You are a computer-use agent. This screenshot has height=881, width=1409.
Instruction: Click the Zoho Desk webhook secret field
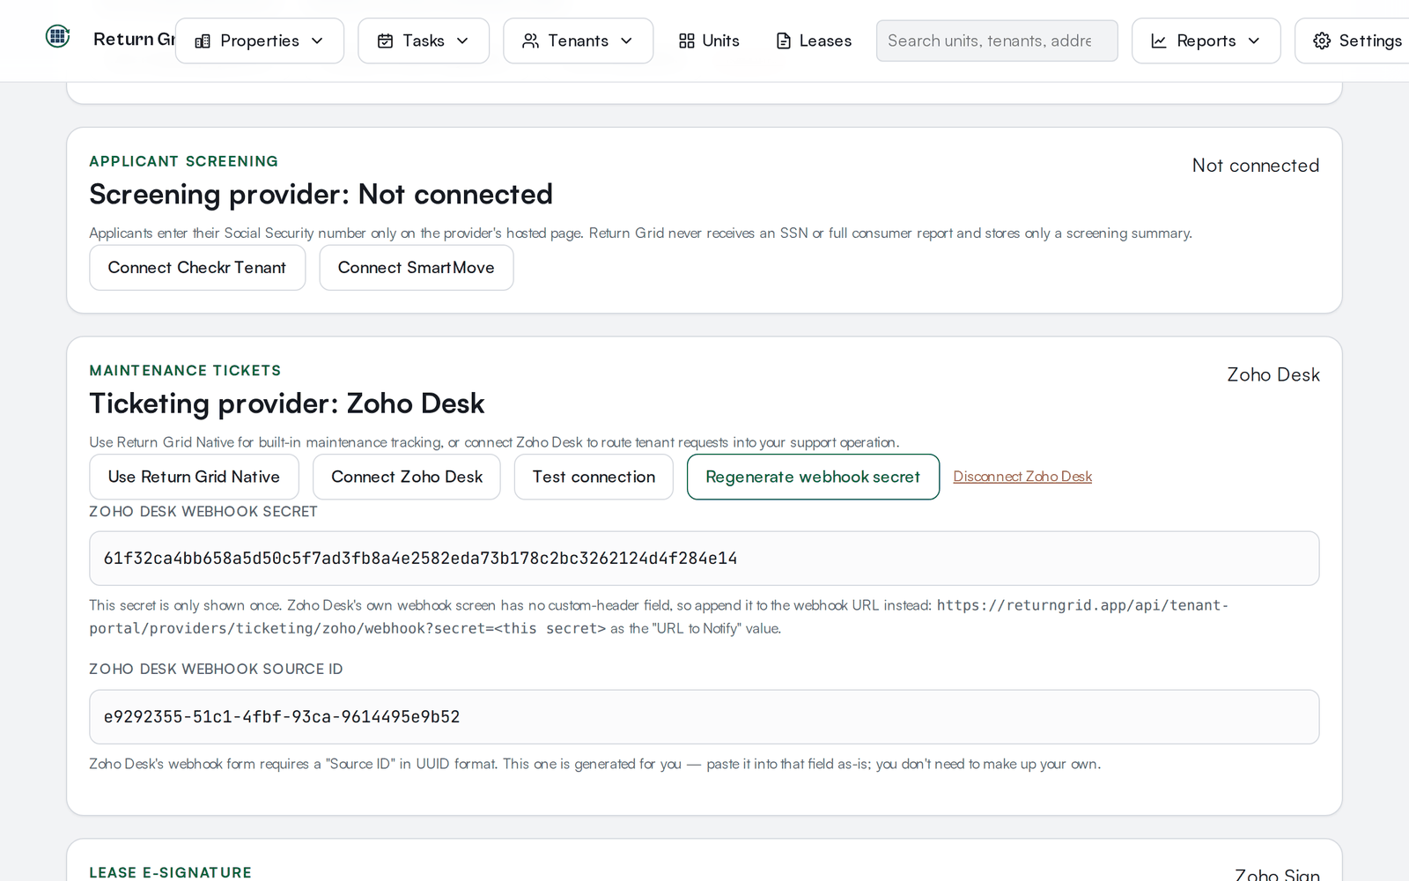[x=704, y=559]
